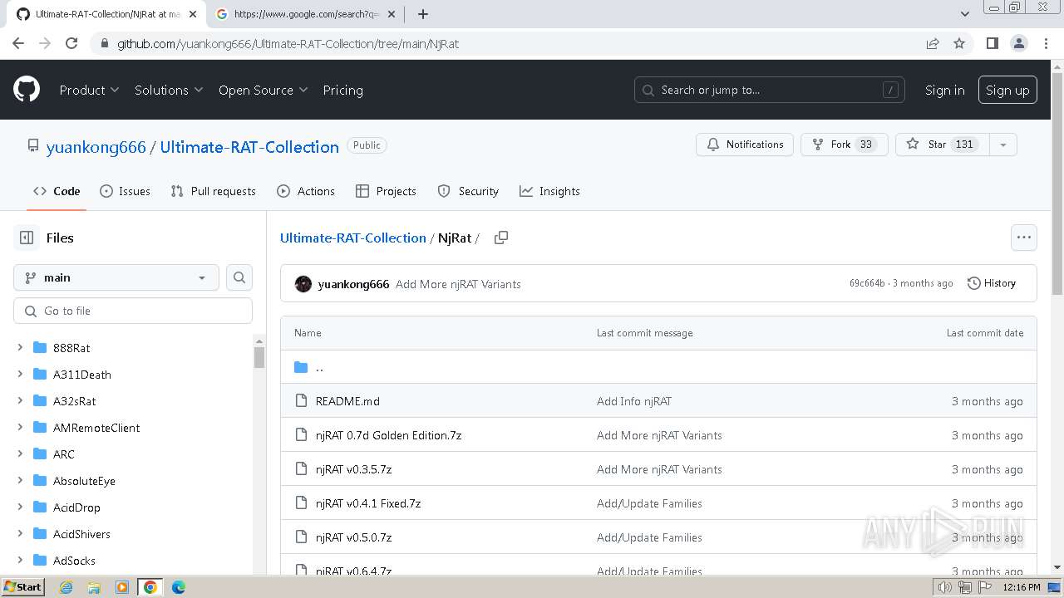Expand the Product menu
This screenshot has height=598, width=1064.
point(89,90)
